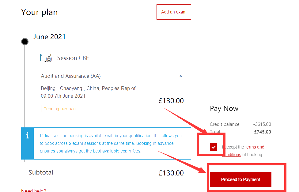This screenshot has height=192, width=299.
Task: Click the Need help? link
Action: 34,190
